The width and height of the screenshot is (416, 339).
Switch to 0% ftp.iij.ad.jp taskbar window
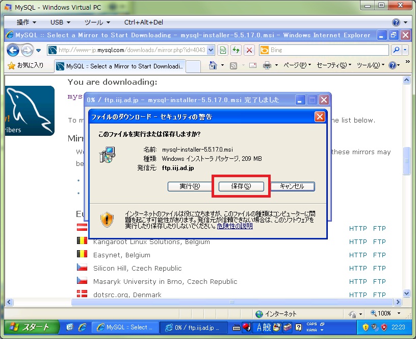tap(194, 327)
